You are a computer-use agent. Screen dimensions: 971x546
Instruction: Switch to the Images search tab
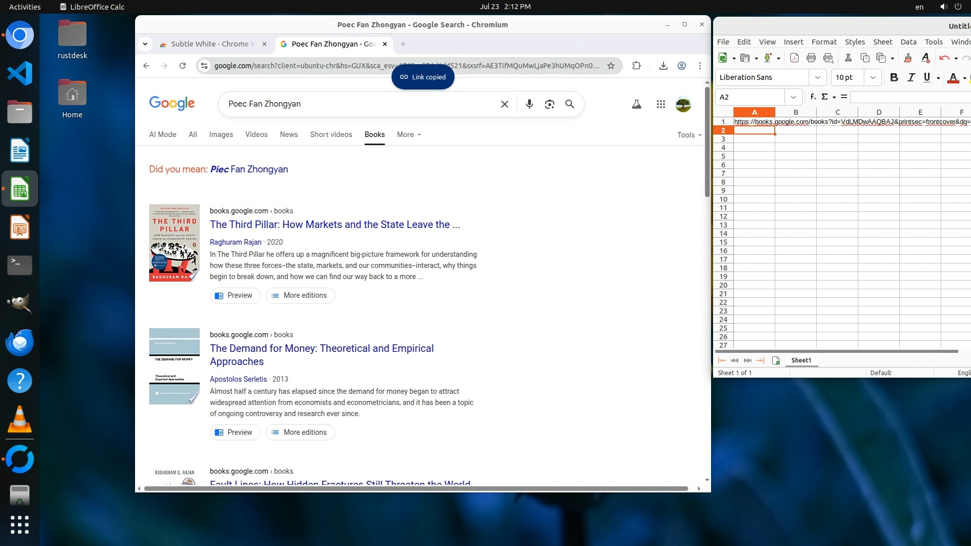221,134
